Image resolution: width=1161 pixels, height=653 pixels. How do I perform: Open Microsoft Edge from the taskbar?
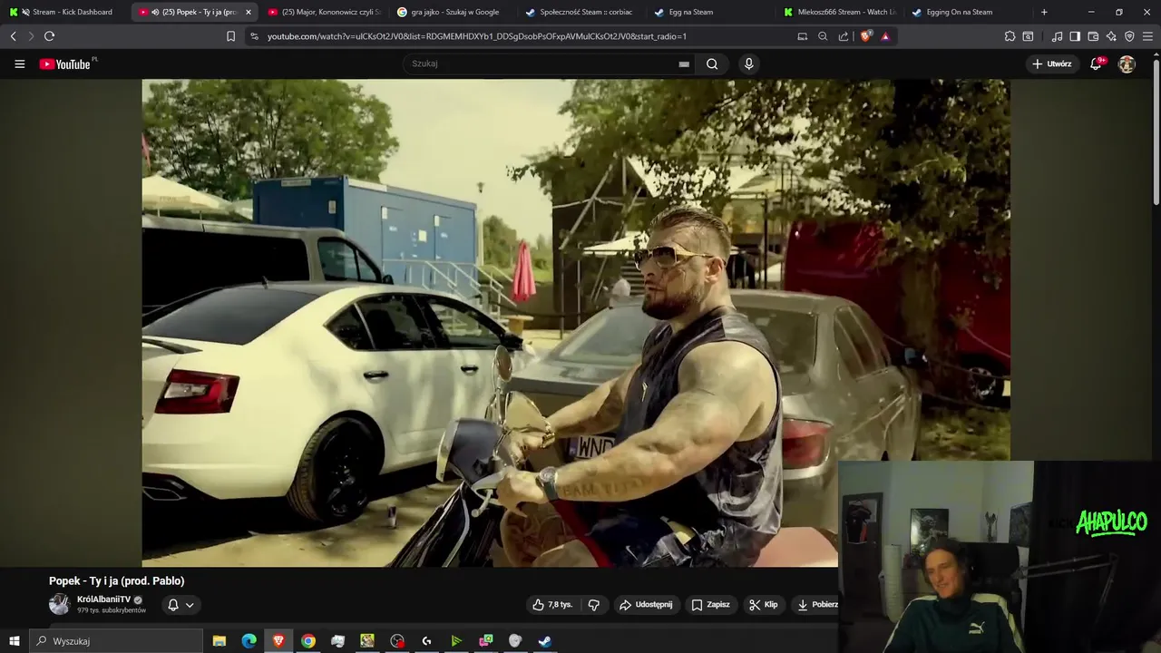(249, 641)
